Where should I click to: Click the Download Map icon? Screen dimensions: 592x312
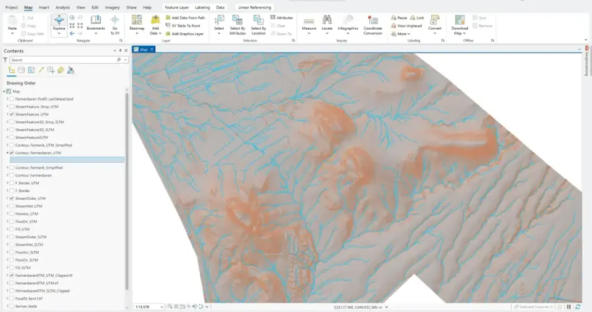459,20
